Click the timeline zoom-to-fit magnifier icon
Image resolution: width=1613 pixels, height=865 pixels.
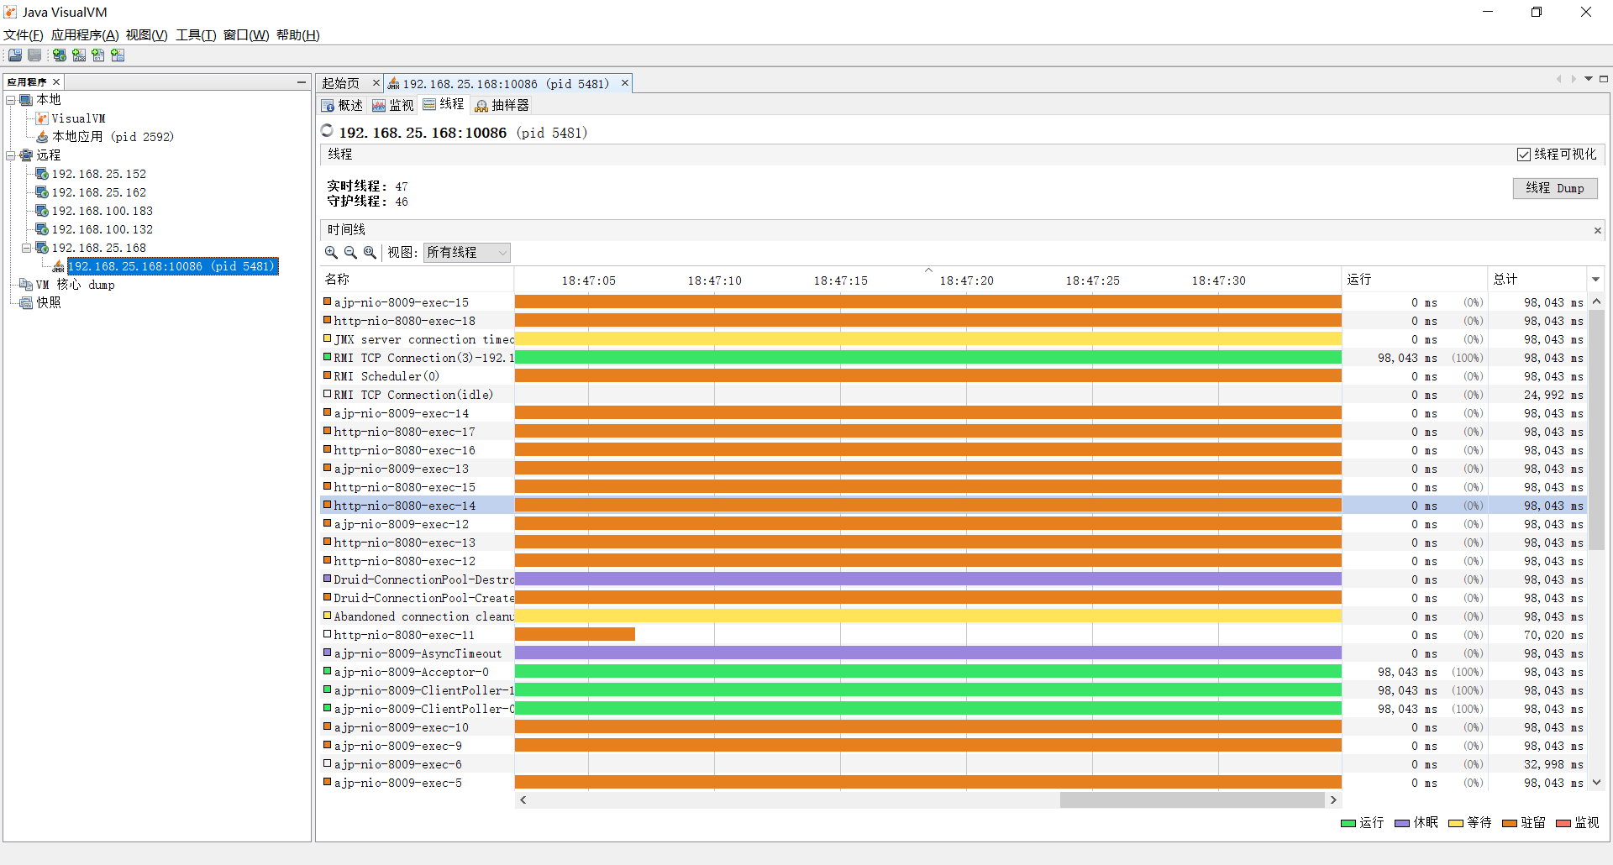click(370, 253)
